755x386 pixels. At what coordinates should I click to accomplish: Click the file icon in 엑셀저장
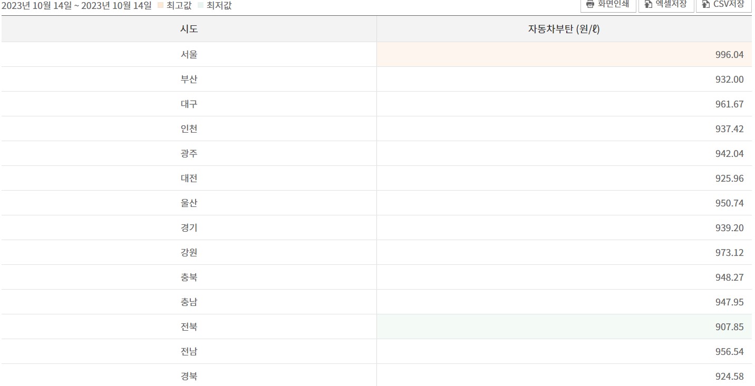pyautogui.click(x=648, y=4)
